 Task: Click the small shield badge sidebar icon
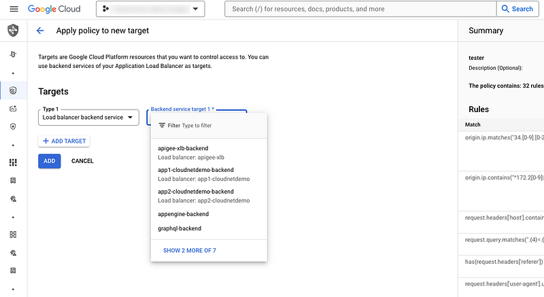click(13, 126)
